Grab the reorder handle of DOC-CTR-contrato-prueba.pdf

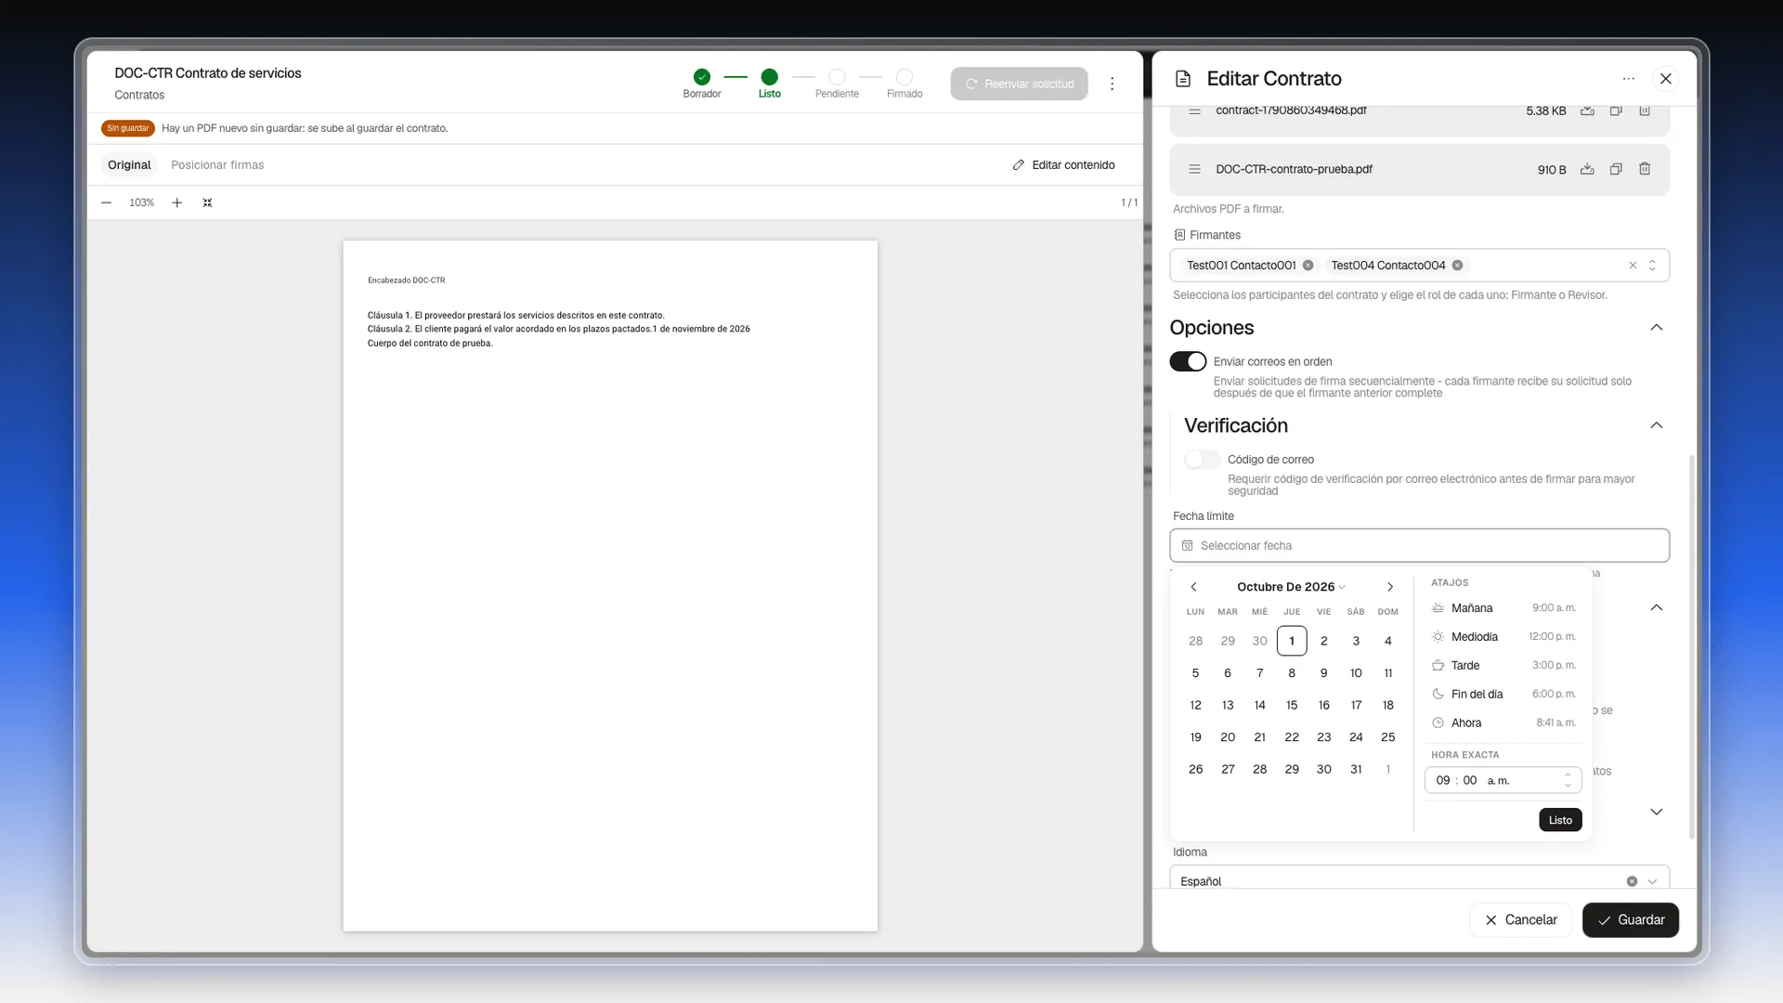coord(1195,169)
